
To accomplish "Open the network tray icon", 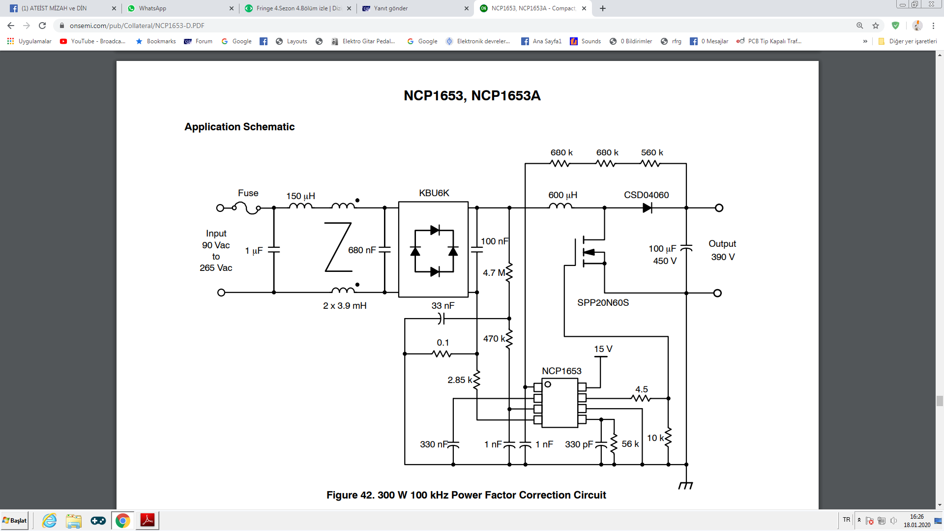I will point(882,521).
